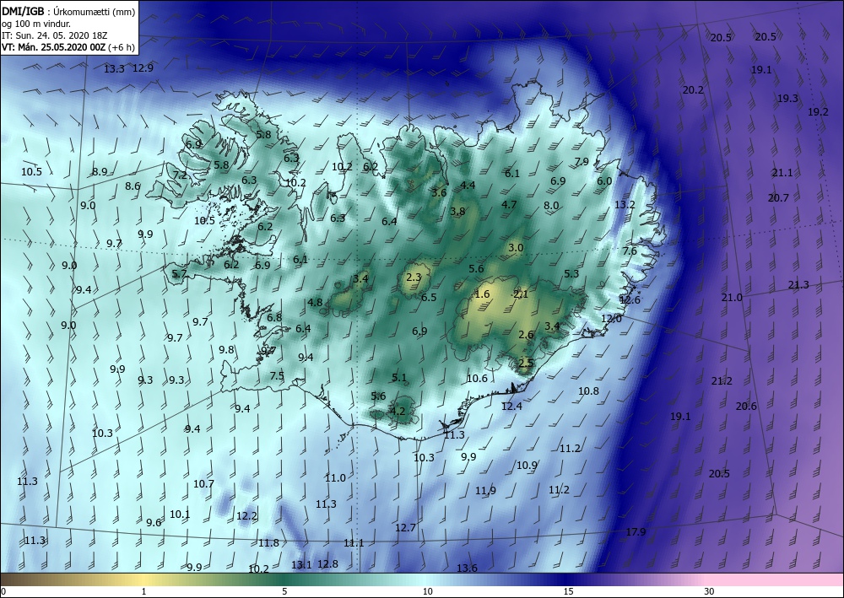The width and height of the screenshot is (844, 598).
Task: Click the map value 11.8
Action: tap(268, 542)
